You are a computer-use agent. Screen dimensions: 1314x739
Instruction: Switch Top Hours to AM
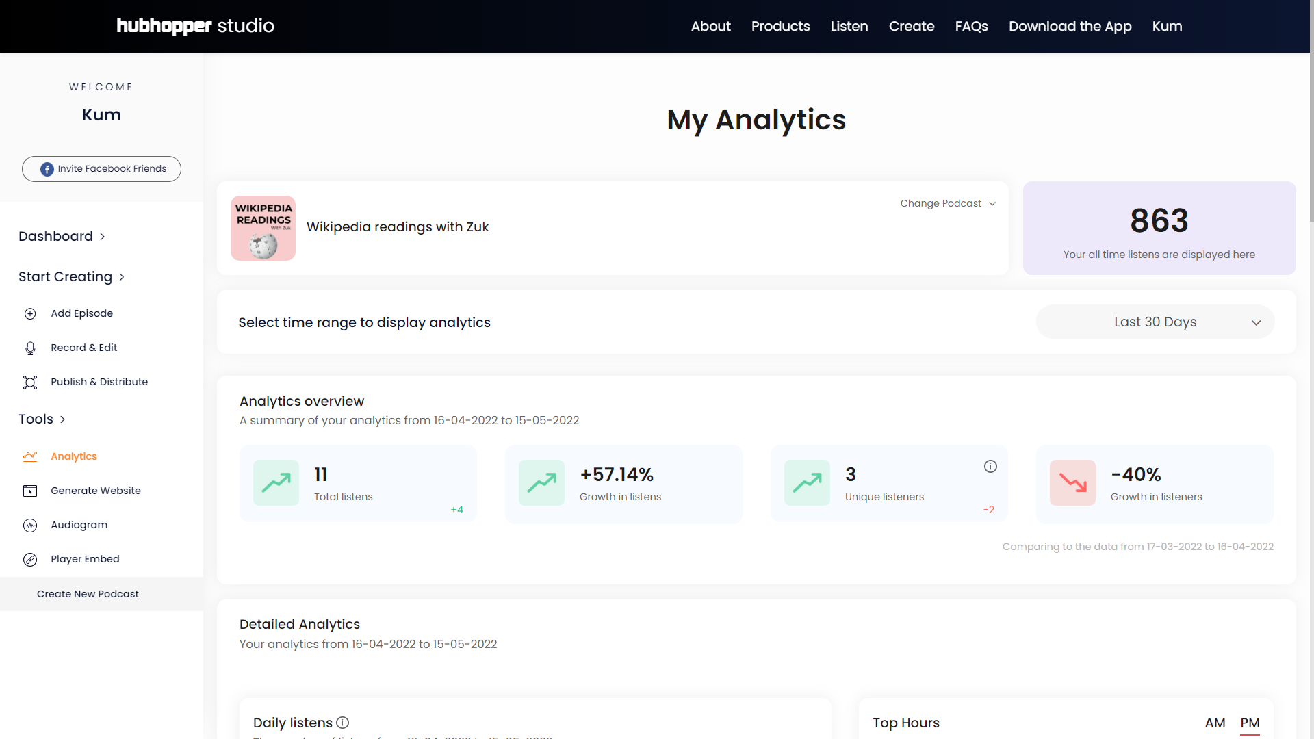pyautogui.click(x=1215, y=723)
